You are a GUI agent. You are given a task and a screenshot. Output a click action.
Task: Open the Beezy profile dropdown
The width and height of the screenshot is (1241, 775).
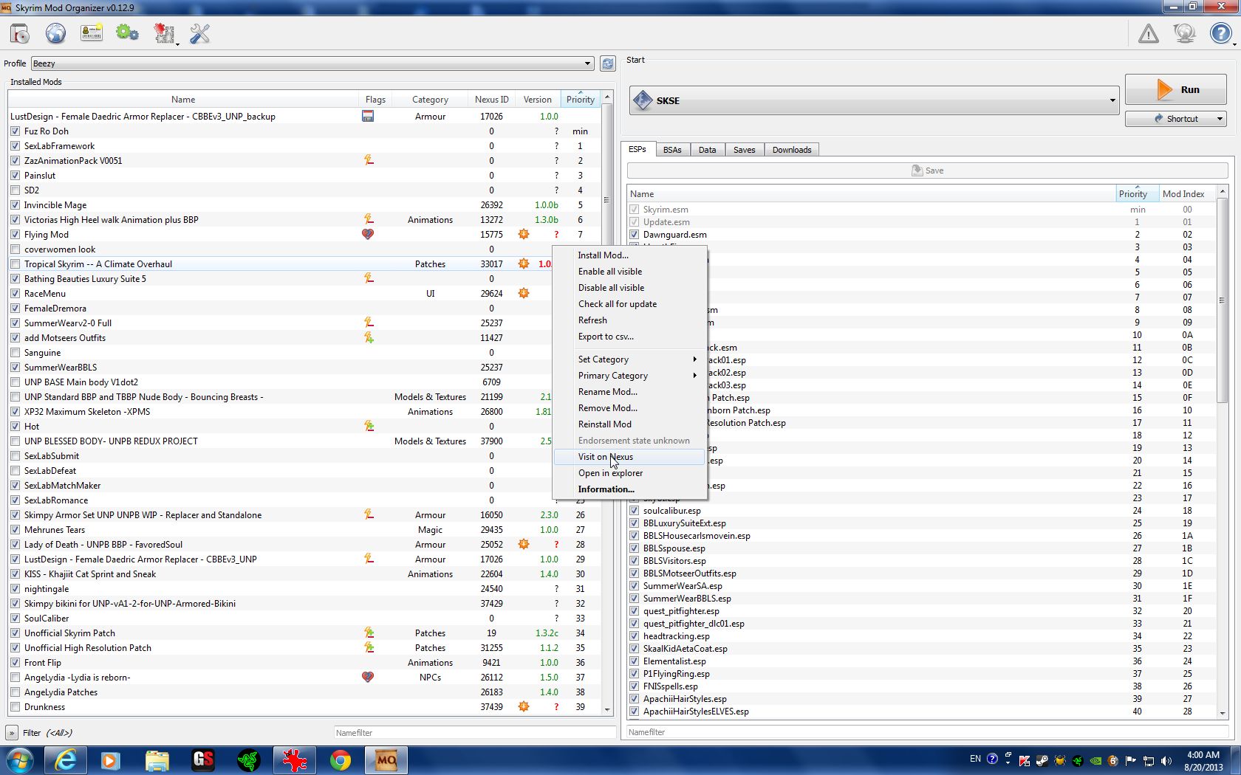(x=312, y=63)
